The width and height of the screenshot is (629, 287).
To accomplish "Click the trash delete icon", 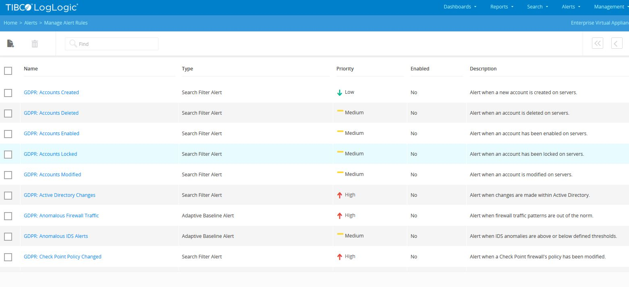I will pos(35,43).
